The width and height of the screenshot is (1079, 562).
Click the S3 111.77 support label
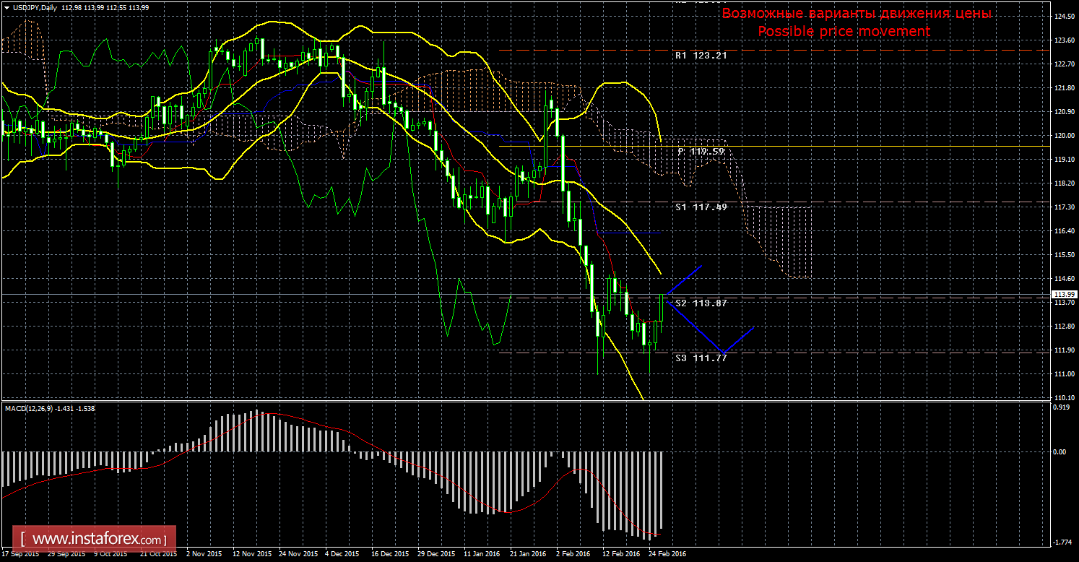pos(701,357)
